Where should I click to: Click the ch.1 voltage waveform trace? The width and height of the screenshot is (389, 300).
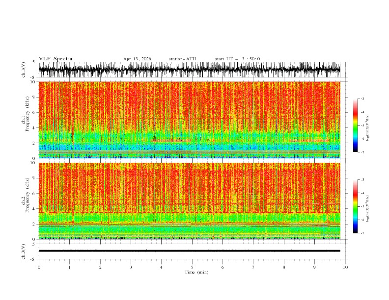(x=190, y=70)
